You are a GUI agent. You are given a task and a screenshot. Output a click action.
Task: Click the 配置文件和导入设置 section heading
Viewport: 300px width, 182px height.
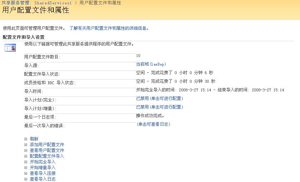tap(24, 37)
